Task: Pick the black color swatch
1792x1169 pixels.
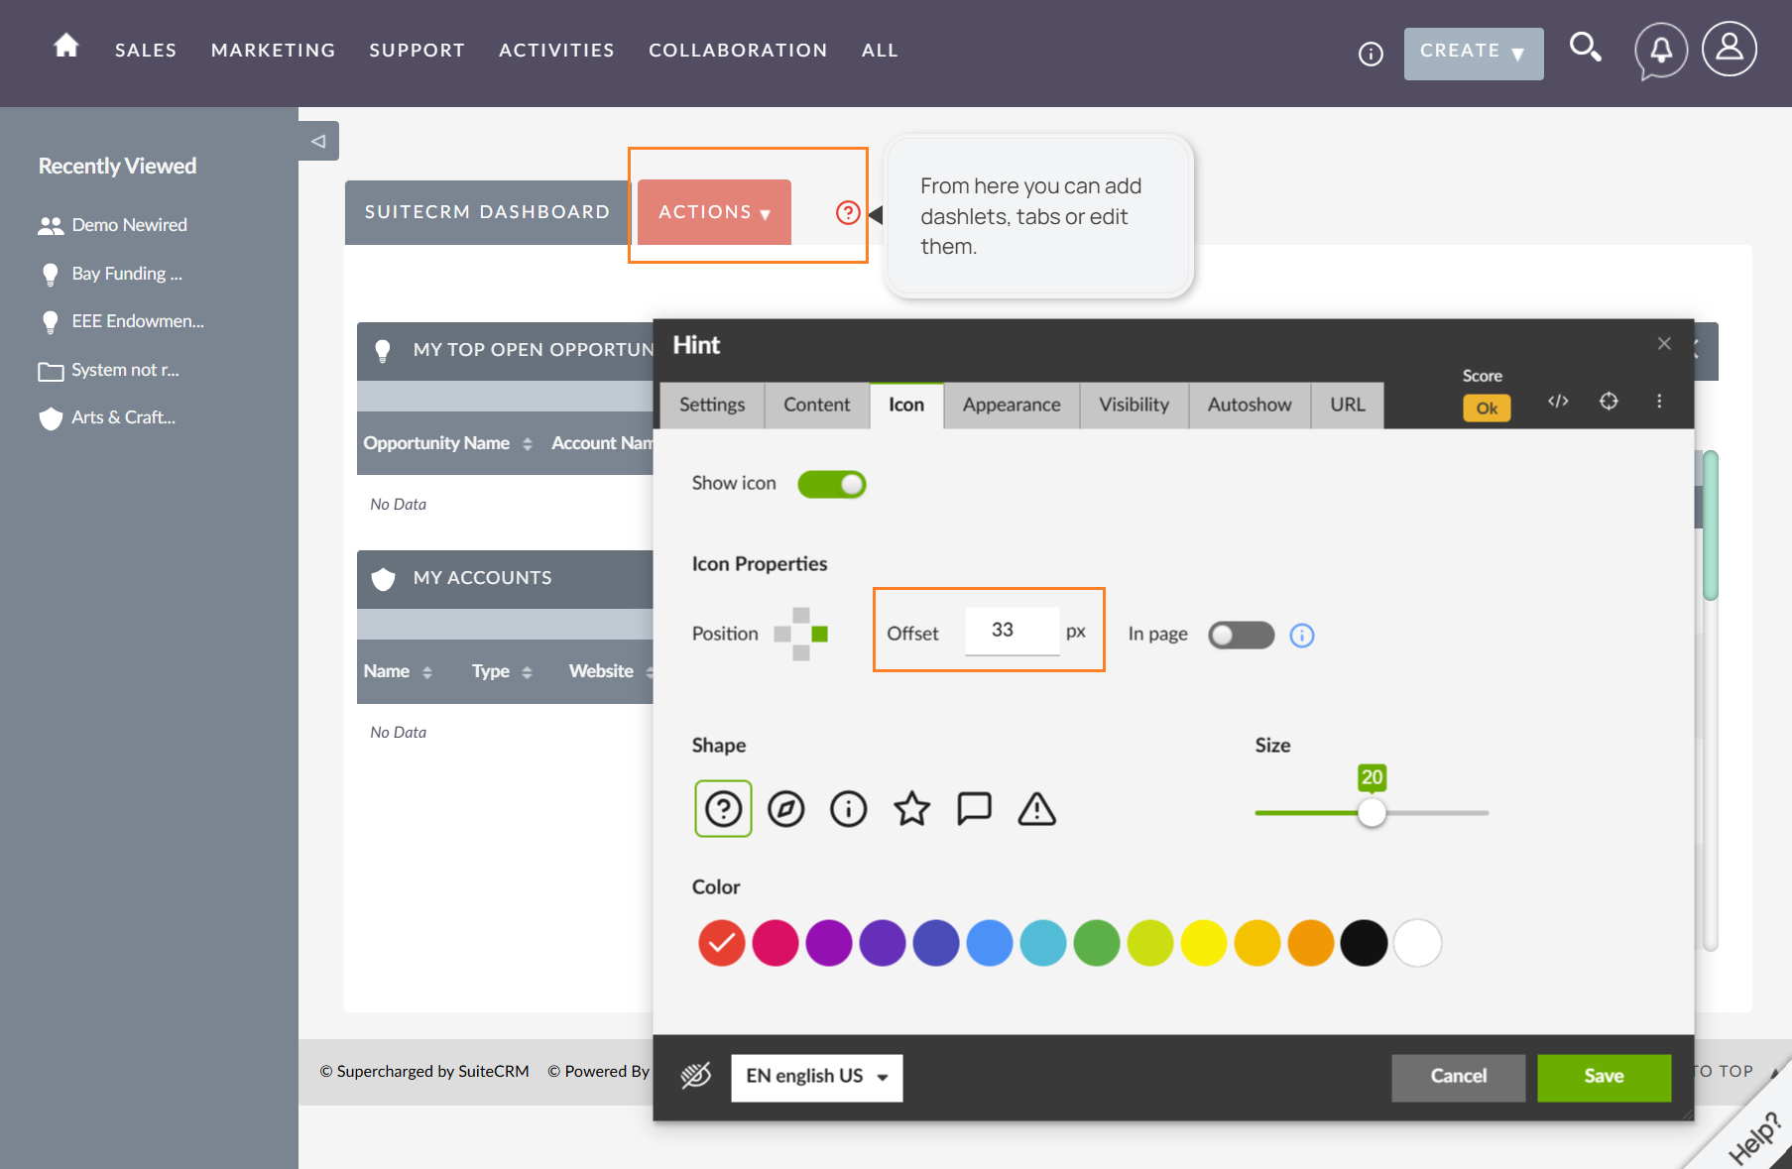Action: [x=1364, y=943]
